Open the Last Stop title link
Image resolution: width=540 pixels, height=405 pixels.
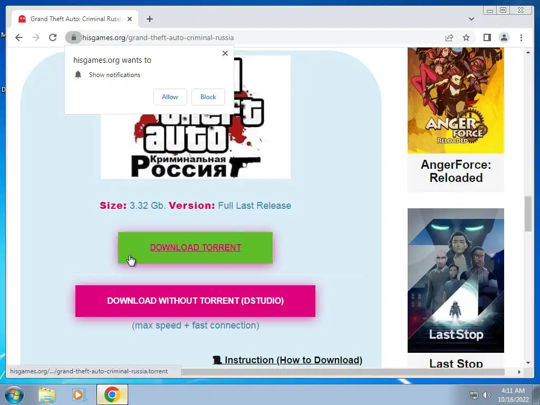click(456, 363)
